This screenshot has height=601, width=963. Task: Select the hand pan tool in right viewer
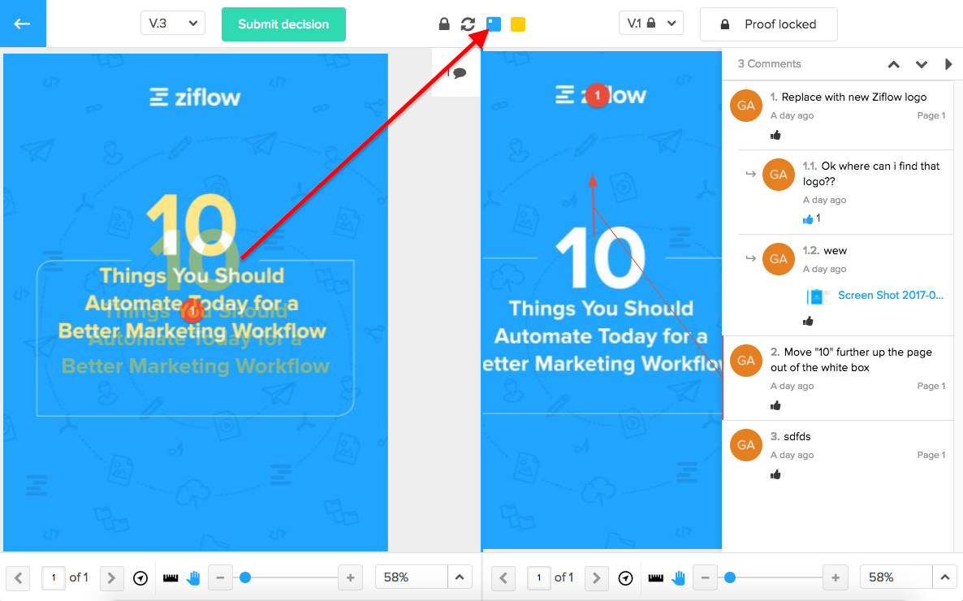[679, 578]
